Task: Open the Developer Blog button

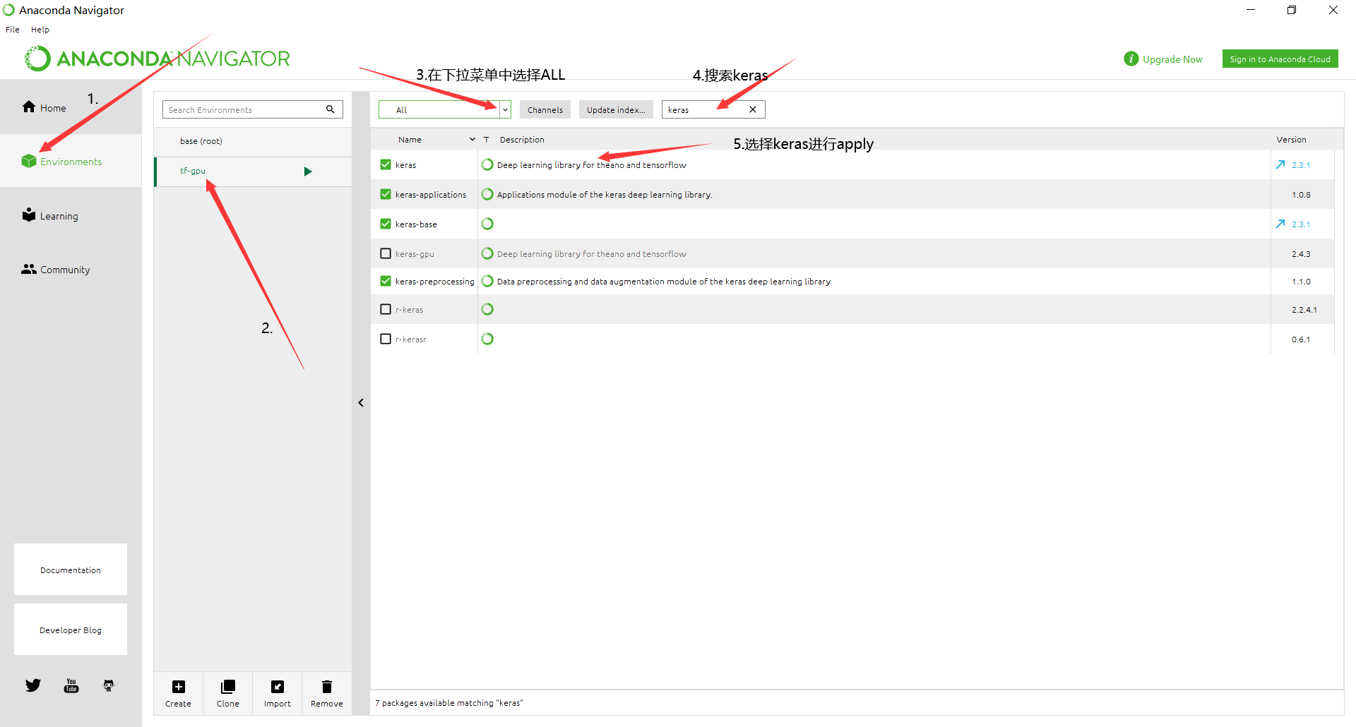Action: 71,630
